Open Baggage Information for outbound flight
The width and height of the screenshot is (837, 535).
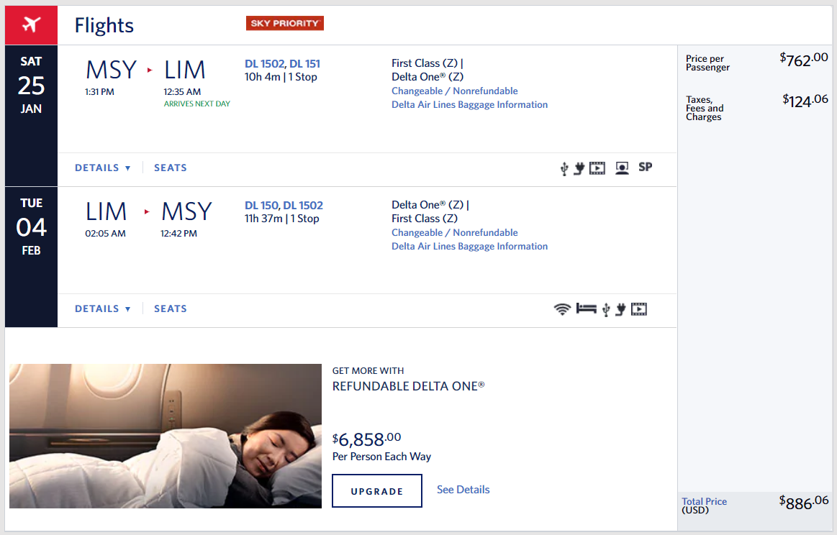coord(470,104)
